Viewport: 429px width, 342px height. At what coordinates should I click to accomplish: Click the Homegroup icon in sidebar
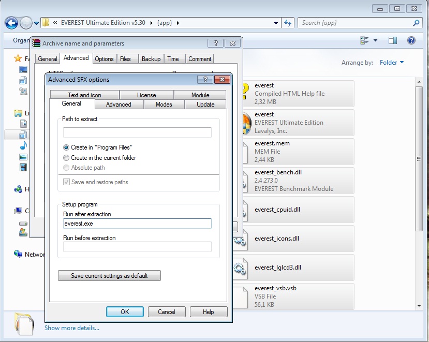click(x=18, y=189)
